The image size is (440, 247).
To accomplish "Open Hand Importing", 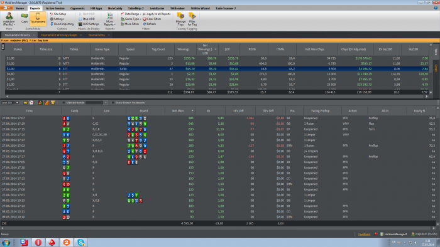I will [x=62, y=24].
